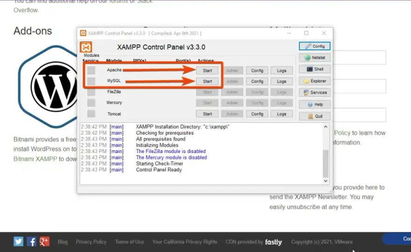The image size is (411, 252).
Task: View MySQL Logs
Action: pos(282,81)
